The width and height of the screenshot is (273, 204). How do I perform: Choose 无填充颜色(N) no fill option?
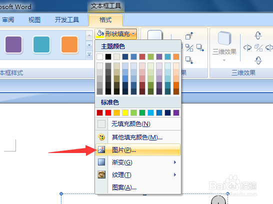(x=138, y=124)
